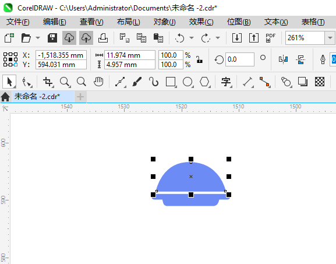
Task: Undo the last action
Action: (179, 38)
